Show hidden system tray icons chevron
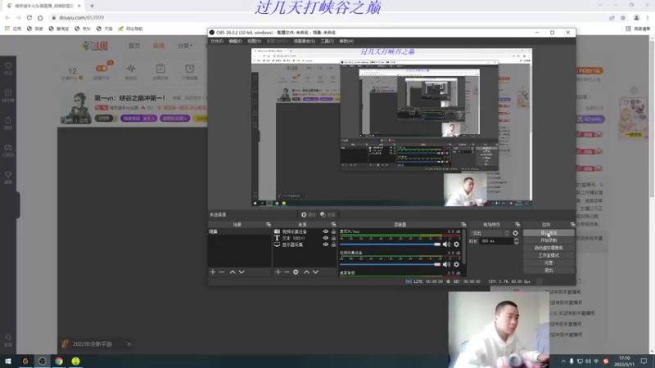 coord(563,361)
